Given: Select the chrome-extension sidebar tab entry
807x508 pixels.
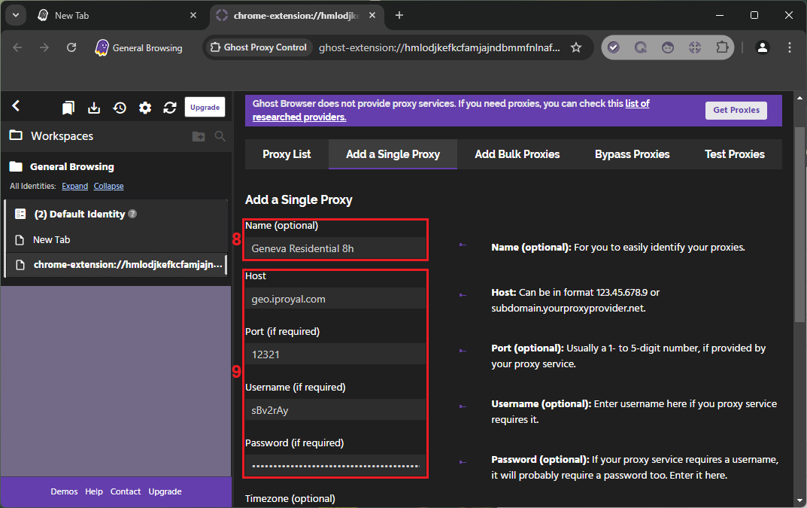Looking at the screenshot, I should [x=116, y=265].
